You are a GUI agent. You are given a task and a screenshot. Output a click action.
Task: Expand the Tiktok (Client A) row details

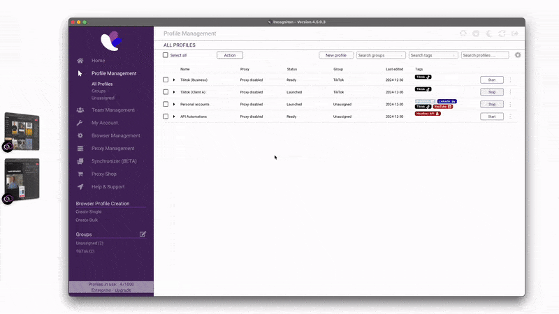[x=174, y=92]
